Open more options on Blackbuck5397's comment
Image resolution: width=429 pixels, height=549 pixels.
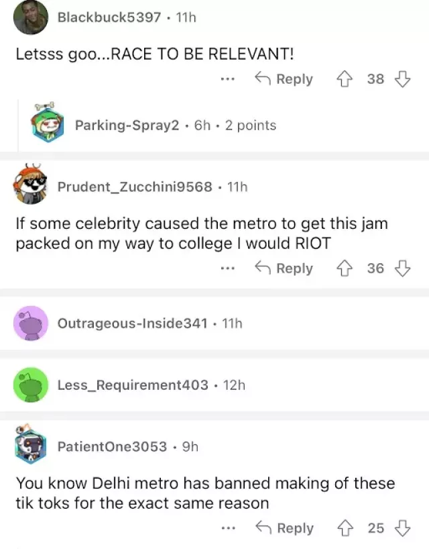[228, 79]
